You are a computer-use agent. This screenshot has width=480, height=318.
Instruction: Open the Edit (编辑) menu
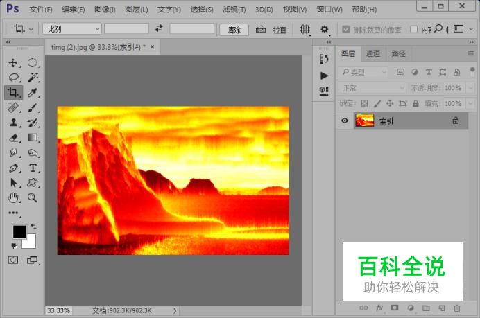point(73,10)
